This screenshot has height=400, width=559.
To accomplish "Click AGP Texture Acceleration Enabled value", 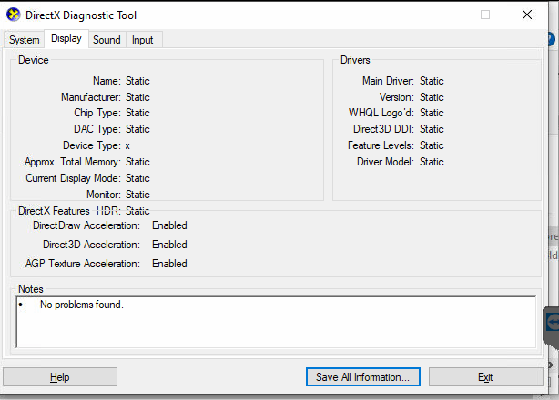I will [169, 264].
